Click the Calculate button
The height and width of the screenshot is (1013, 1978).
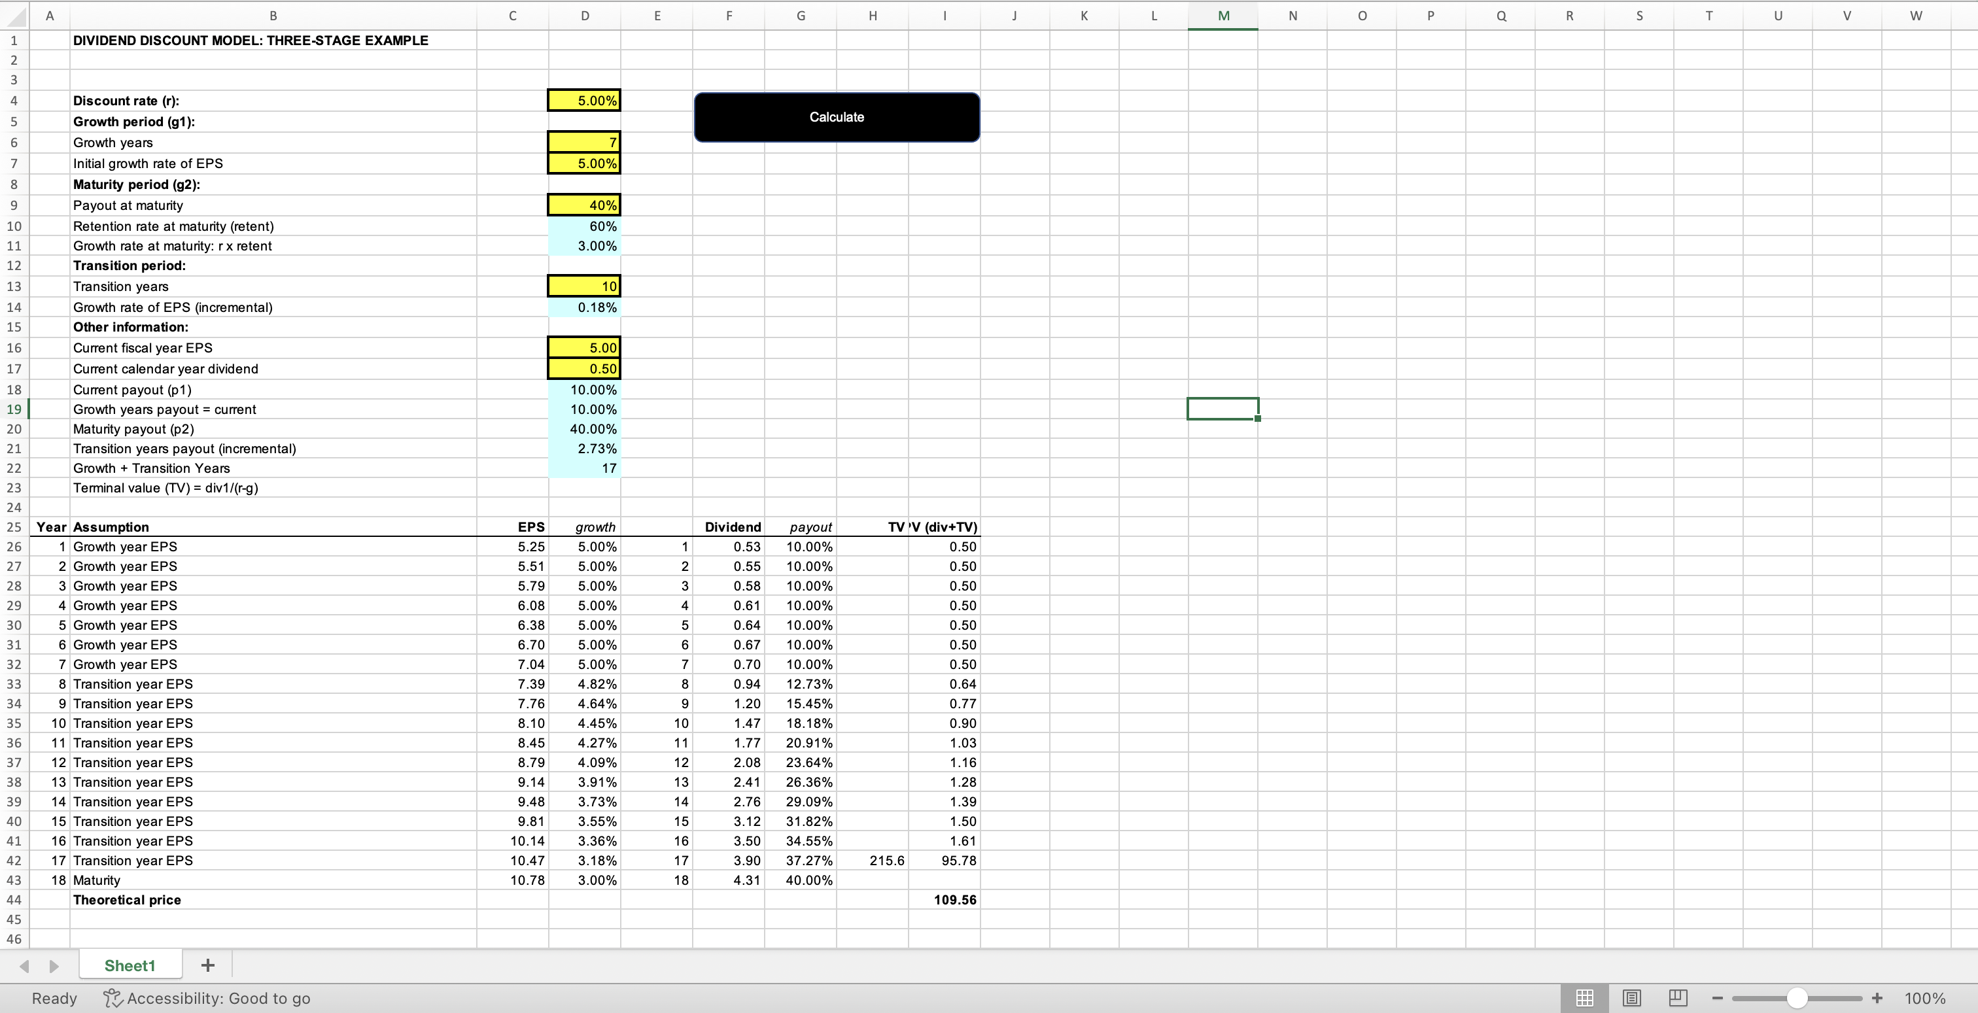click(x=836, y=116)
